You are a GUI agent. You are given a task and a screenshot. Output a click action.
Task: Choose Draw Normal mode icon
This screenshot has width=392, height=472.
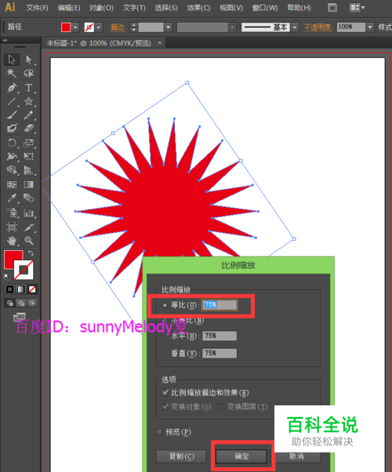pyautogui.click(x=10, y=303)
